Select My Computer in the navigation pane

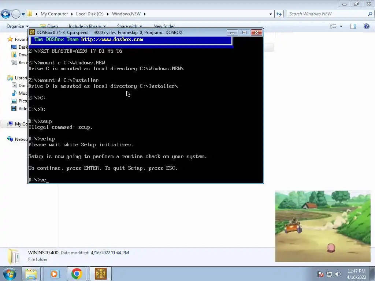click(17, 124)
